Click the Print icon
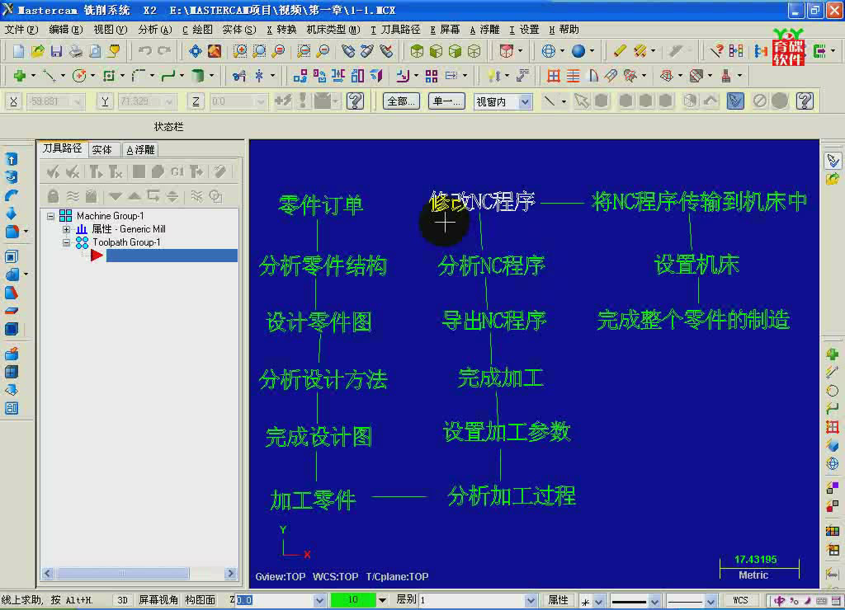This screenshot has width=845, height=610. click(x=75, y=51)
